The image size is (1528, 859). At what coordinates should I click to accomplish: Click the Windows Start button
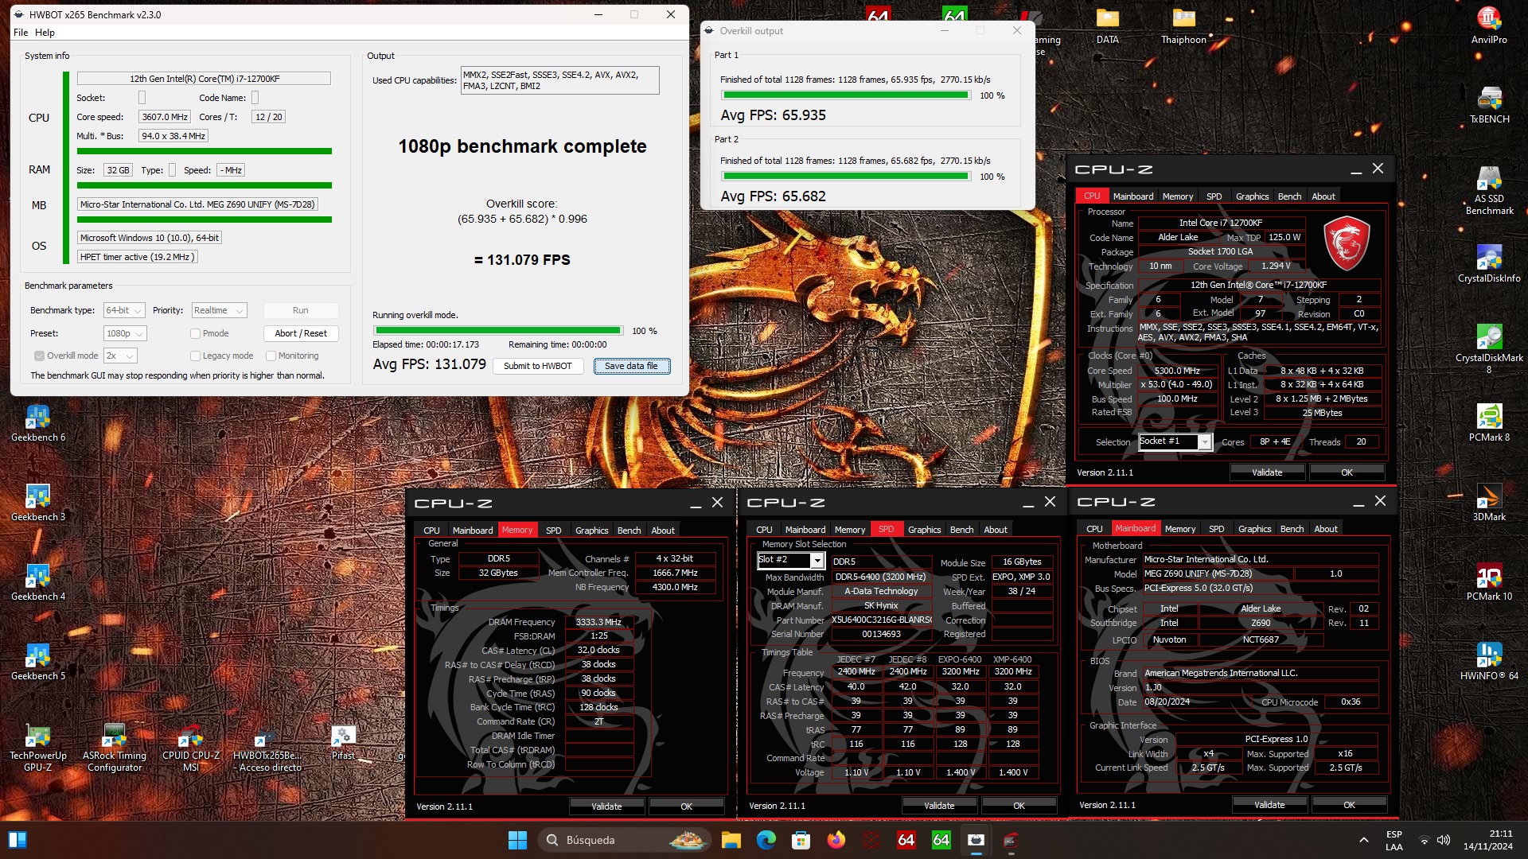click(517, 840)
